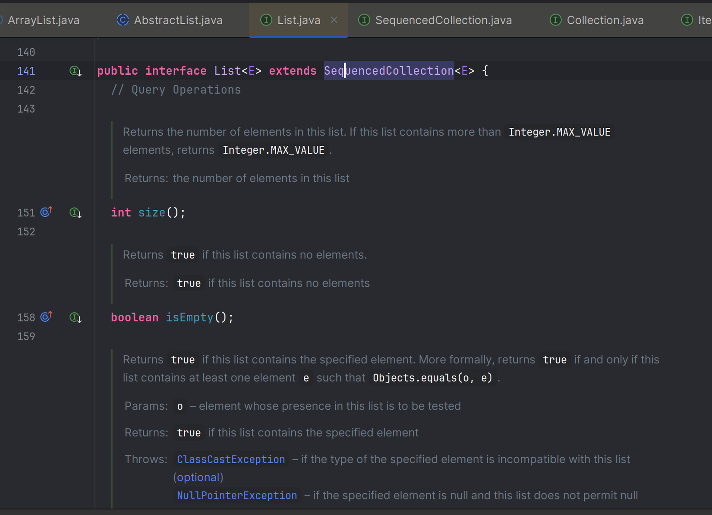The height and width of the screenshot is (515, 712).
Task: Click line number 151 in the gutter
Action: [26, 212]
